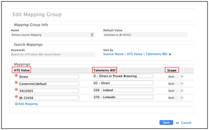
Task: Save the mapping group
Action: 166,123
